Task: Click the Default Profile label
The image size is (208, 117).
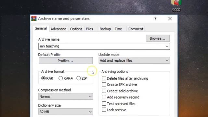Action: pyautogui.click(x=49, y=55)
